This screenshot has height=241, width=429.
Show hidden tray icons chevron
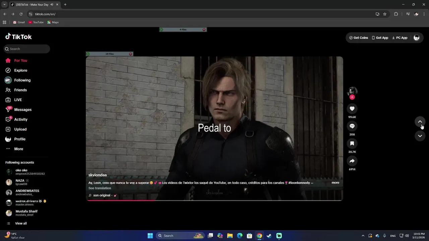click(363, 236)
